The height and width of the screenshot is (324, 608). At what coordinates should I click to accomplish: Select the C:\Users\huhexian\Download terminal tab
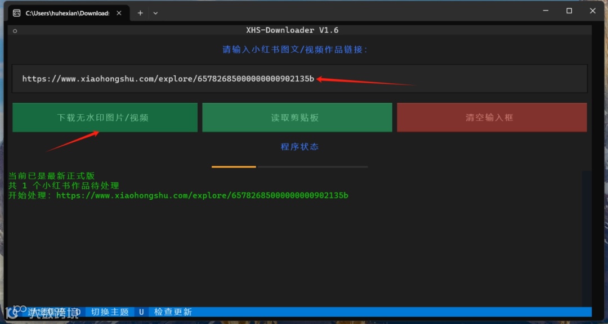(x=68, y=13)
